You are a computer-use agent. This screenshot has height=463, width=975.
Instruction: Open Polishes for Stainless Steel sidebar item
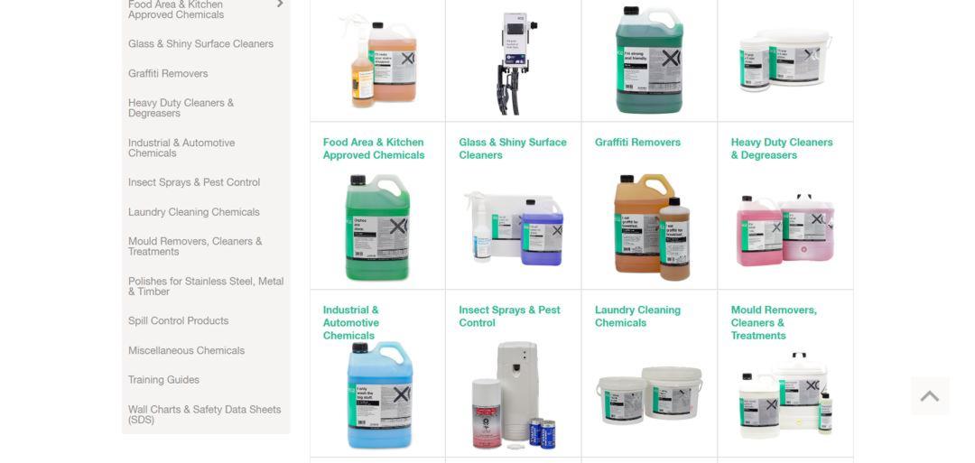(x=206, y=286)
